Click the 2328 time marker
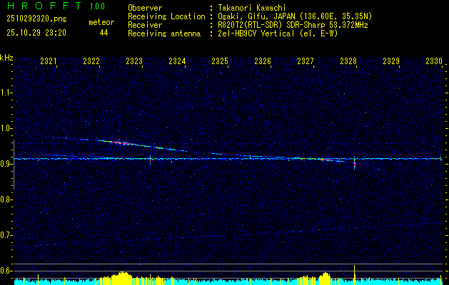 pos(348,61)
